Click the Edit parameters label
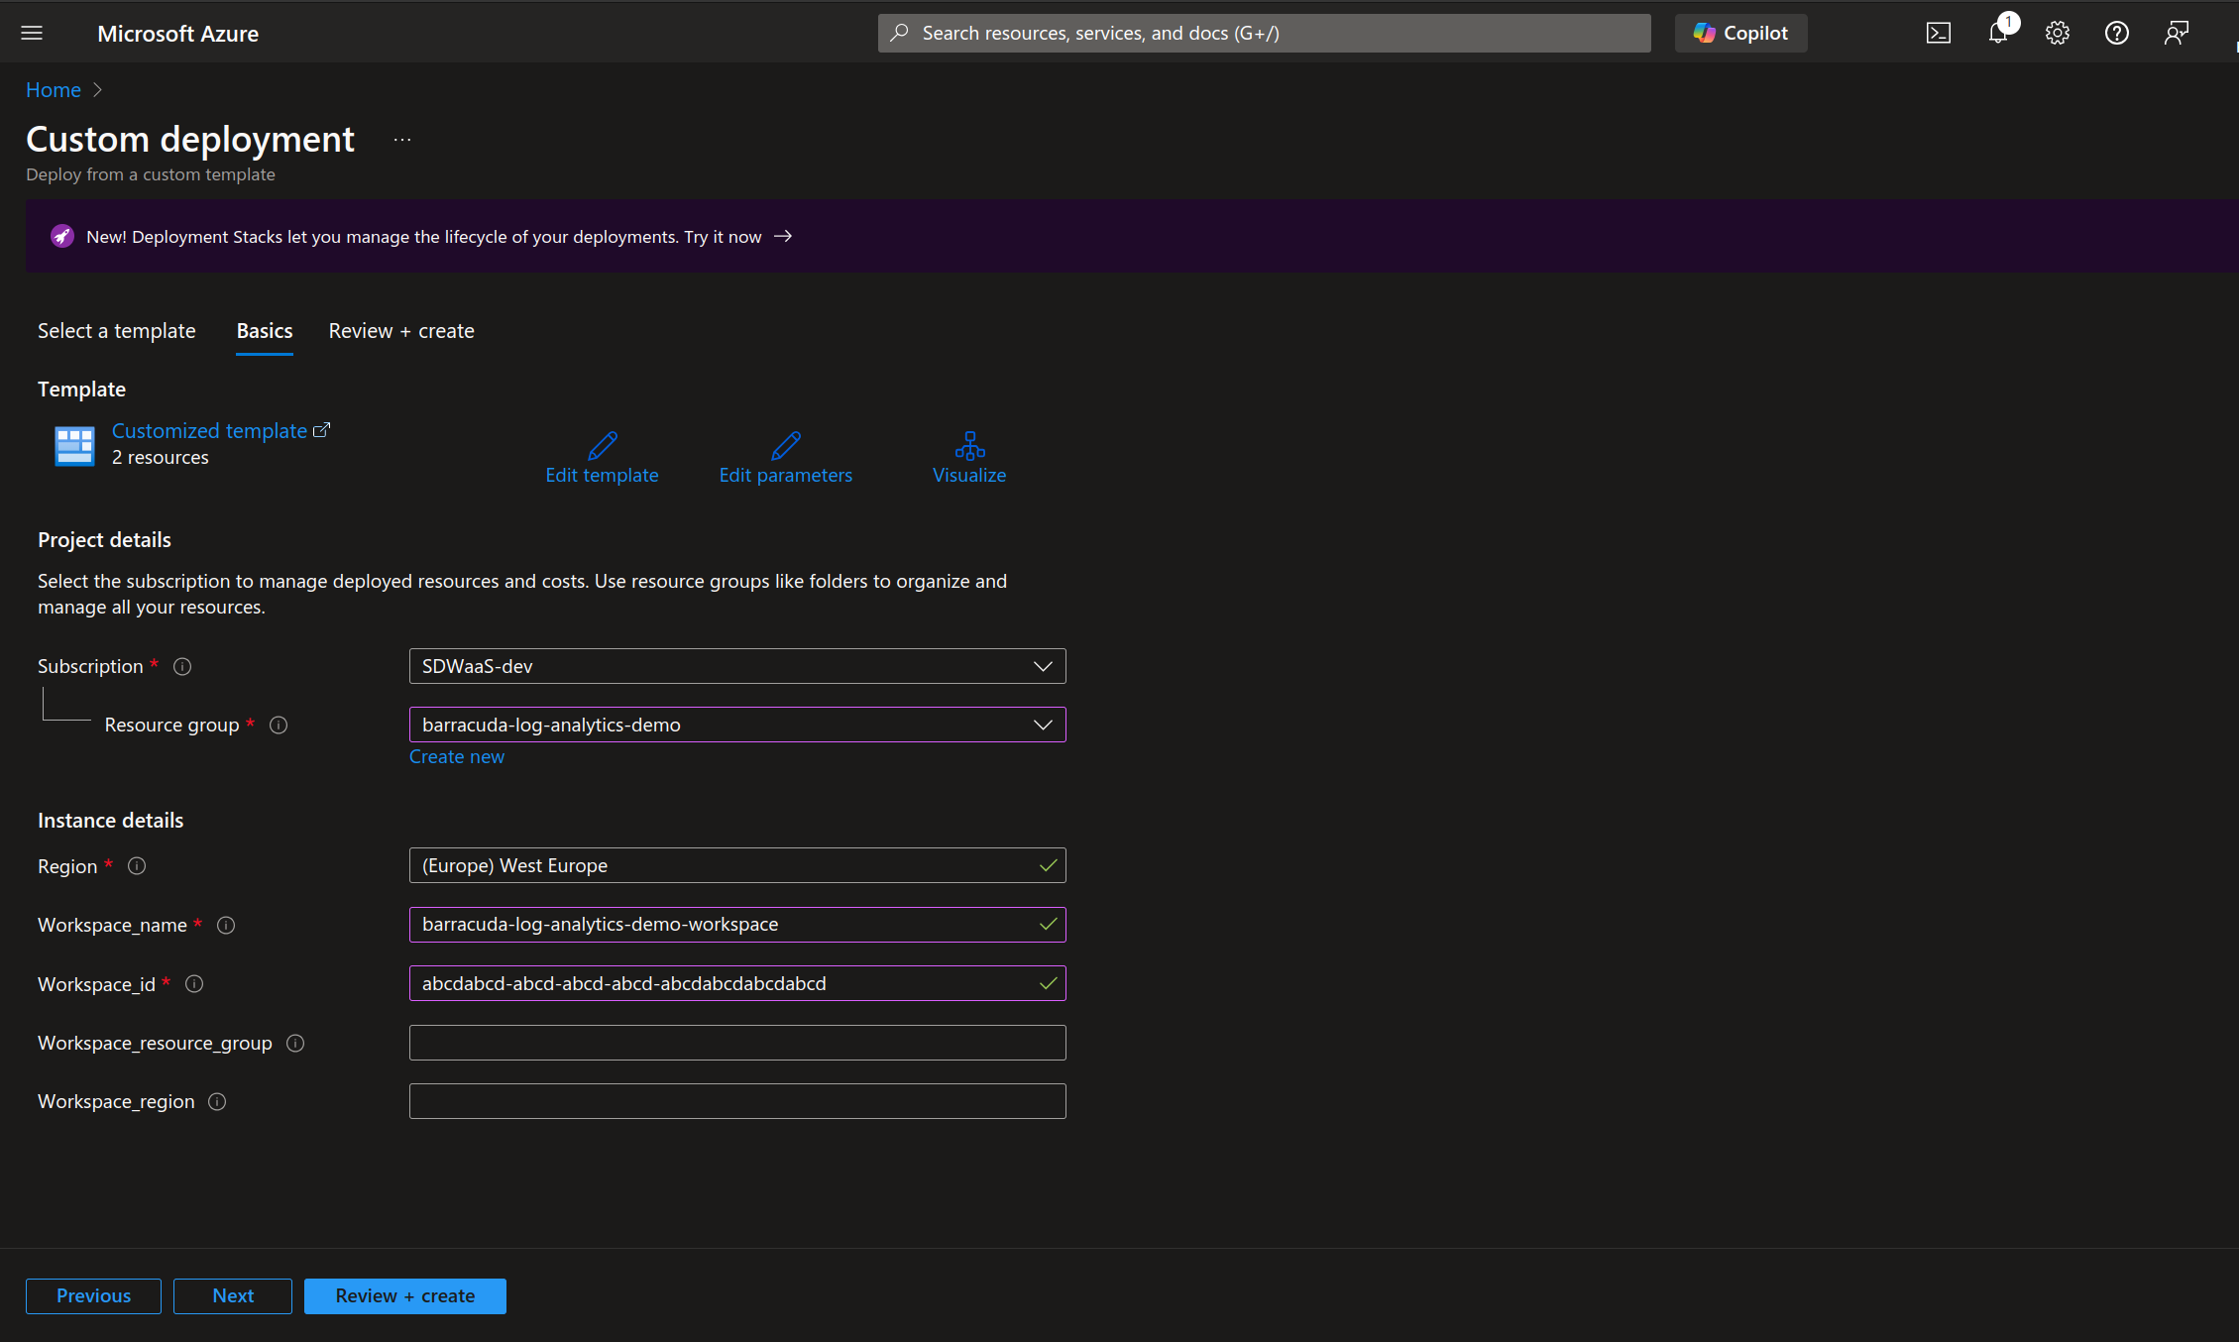 pos(785,475)
